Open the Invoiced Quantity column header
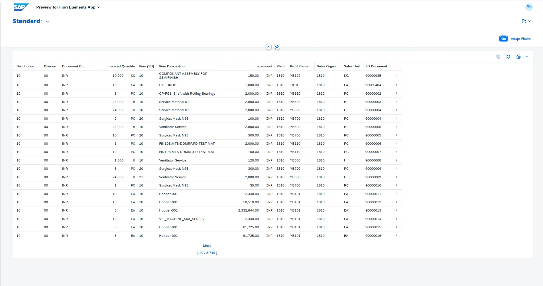The height and width of the screenshot is (286, 543). click(x=113, y=66)
